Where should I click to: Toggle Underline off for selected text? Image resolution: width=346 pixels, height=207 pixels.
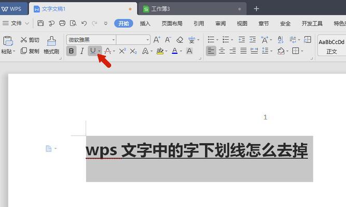[x=93, y=51]
